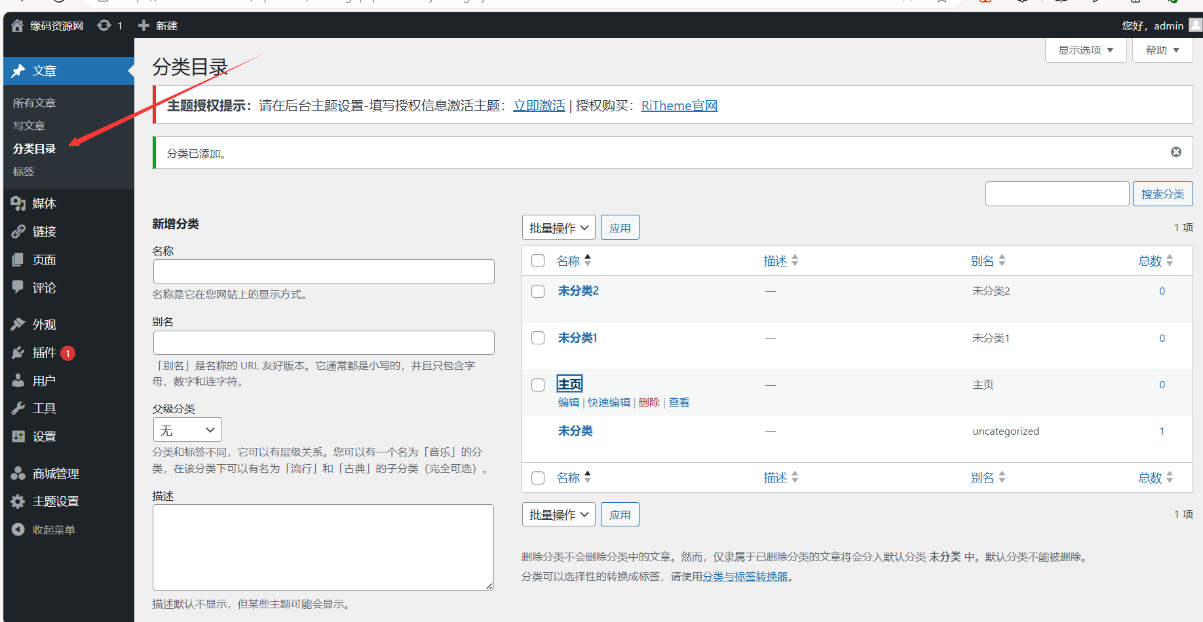
Task: Click the 用户 user icon
Action: point(18,380)
